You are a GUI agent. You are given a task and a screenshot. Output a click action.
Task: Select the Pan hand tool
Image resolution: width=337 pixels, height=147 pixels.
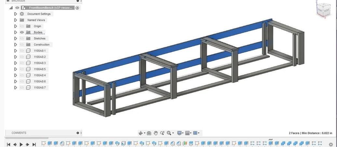pos(155,133)
